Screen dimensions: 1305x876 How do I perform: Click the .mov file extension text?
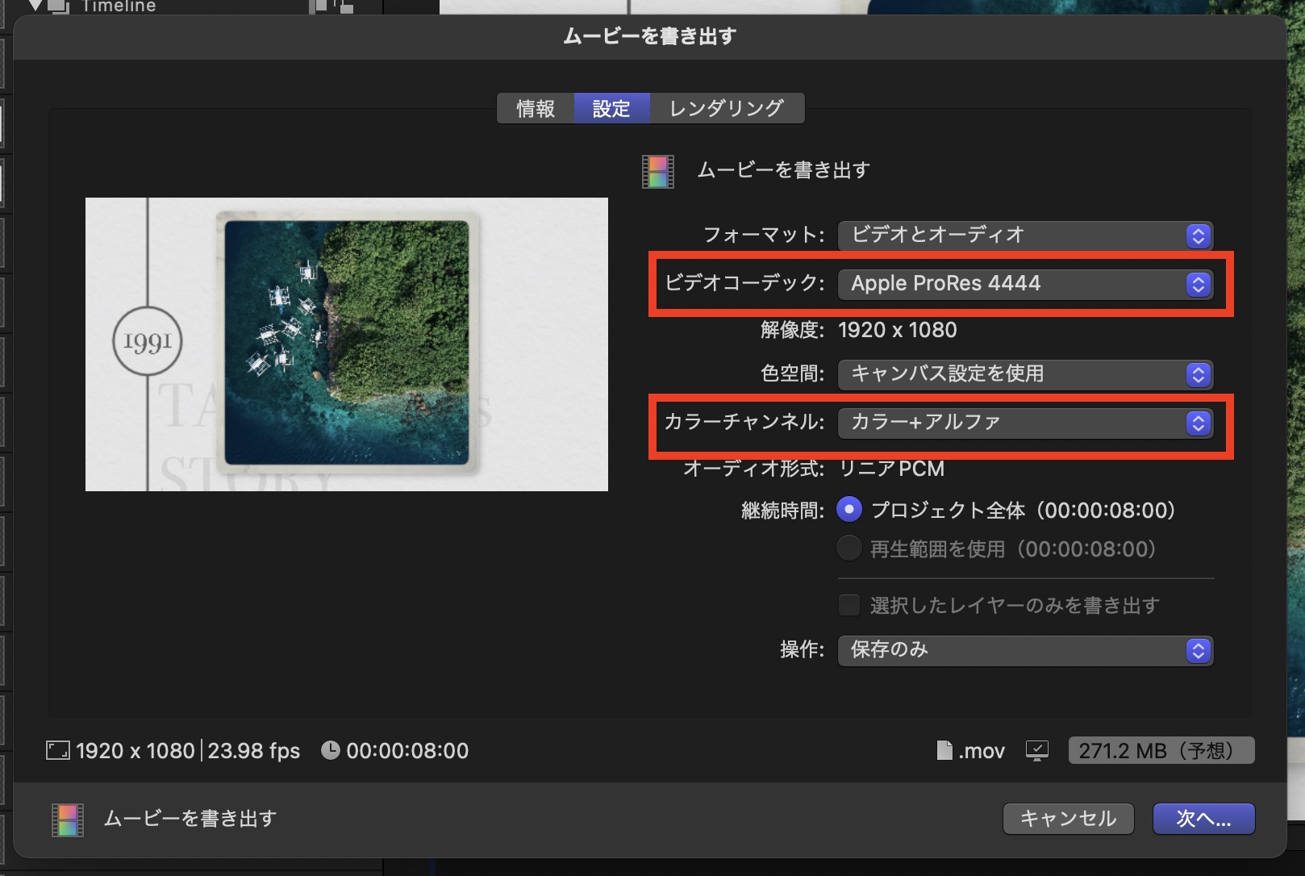[x=982, y=751]
